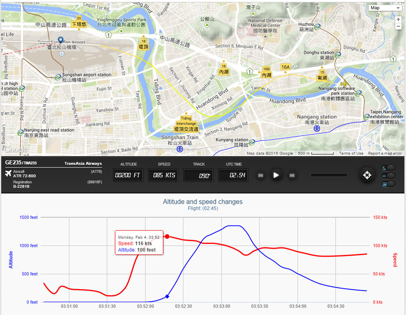406x315 pixels.
Task: Click the 灣子山 mountain peak icon
Action: [x=253, y=13]
